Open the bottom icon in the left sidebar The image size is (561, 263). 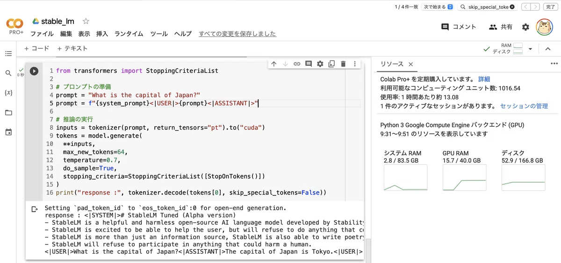click(x=8, y=132)
